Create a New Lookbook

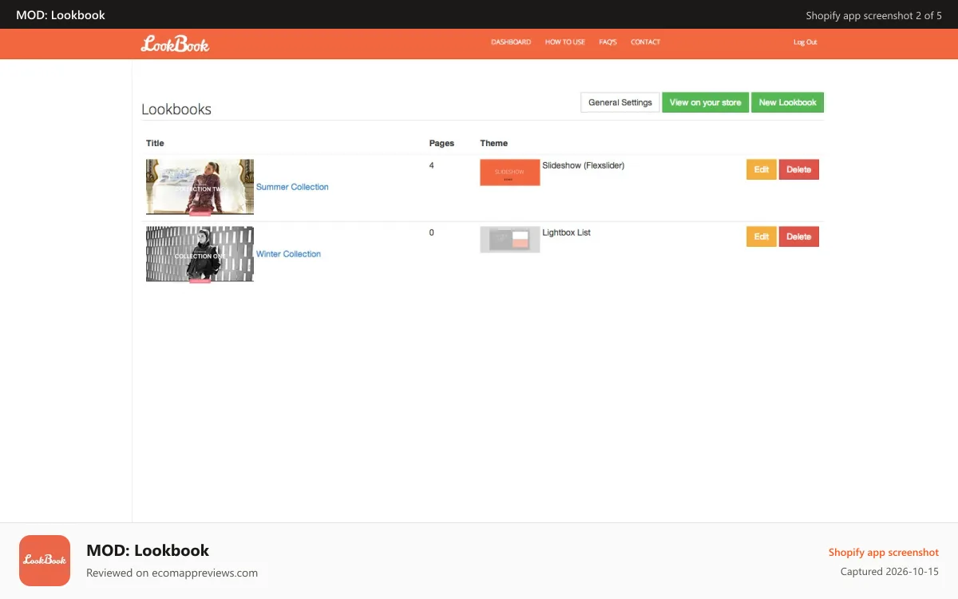[x=787, y=102]
